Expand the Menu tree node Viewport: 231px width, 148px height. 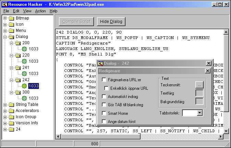click(5, 31)
